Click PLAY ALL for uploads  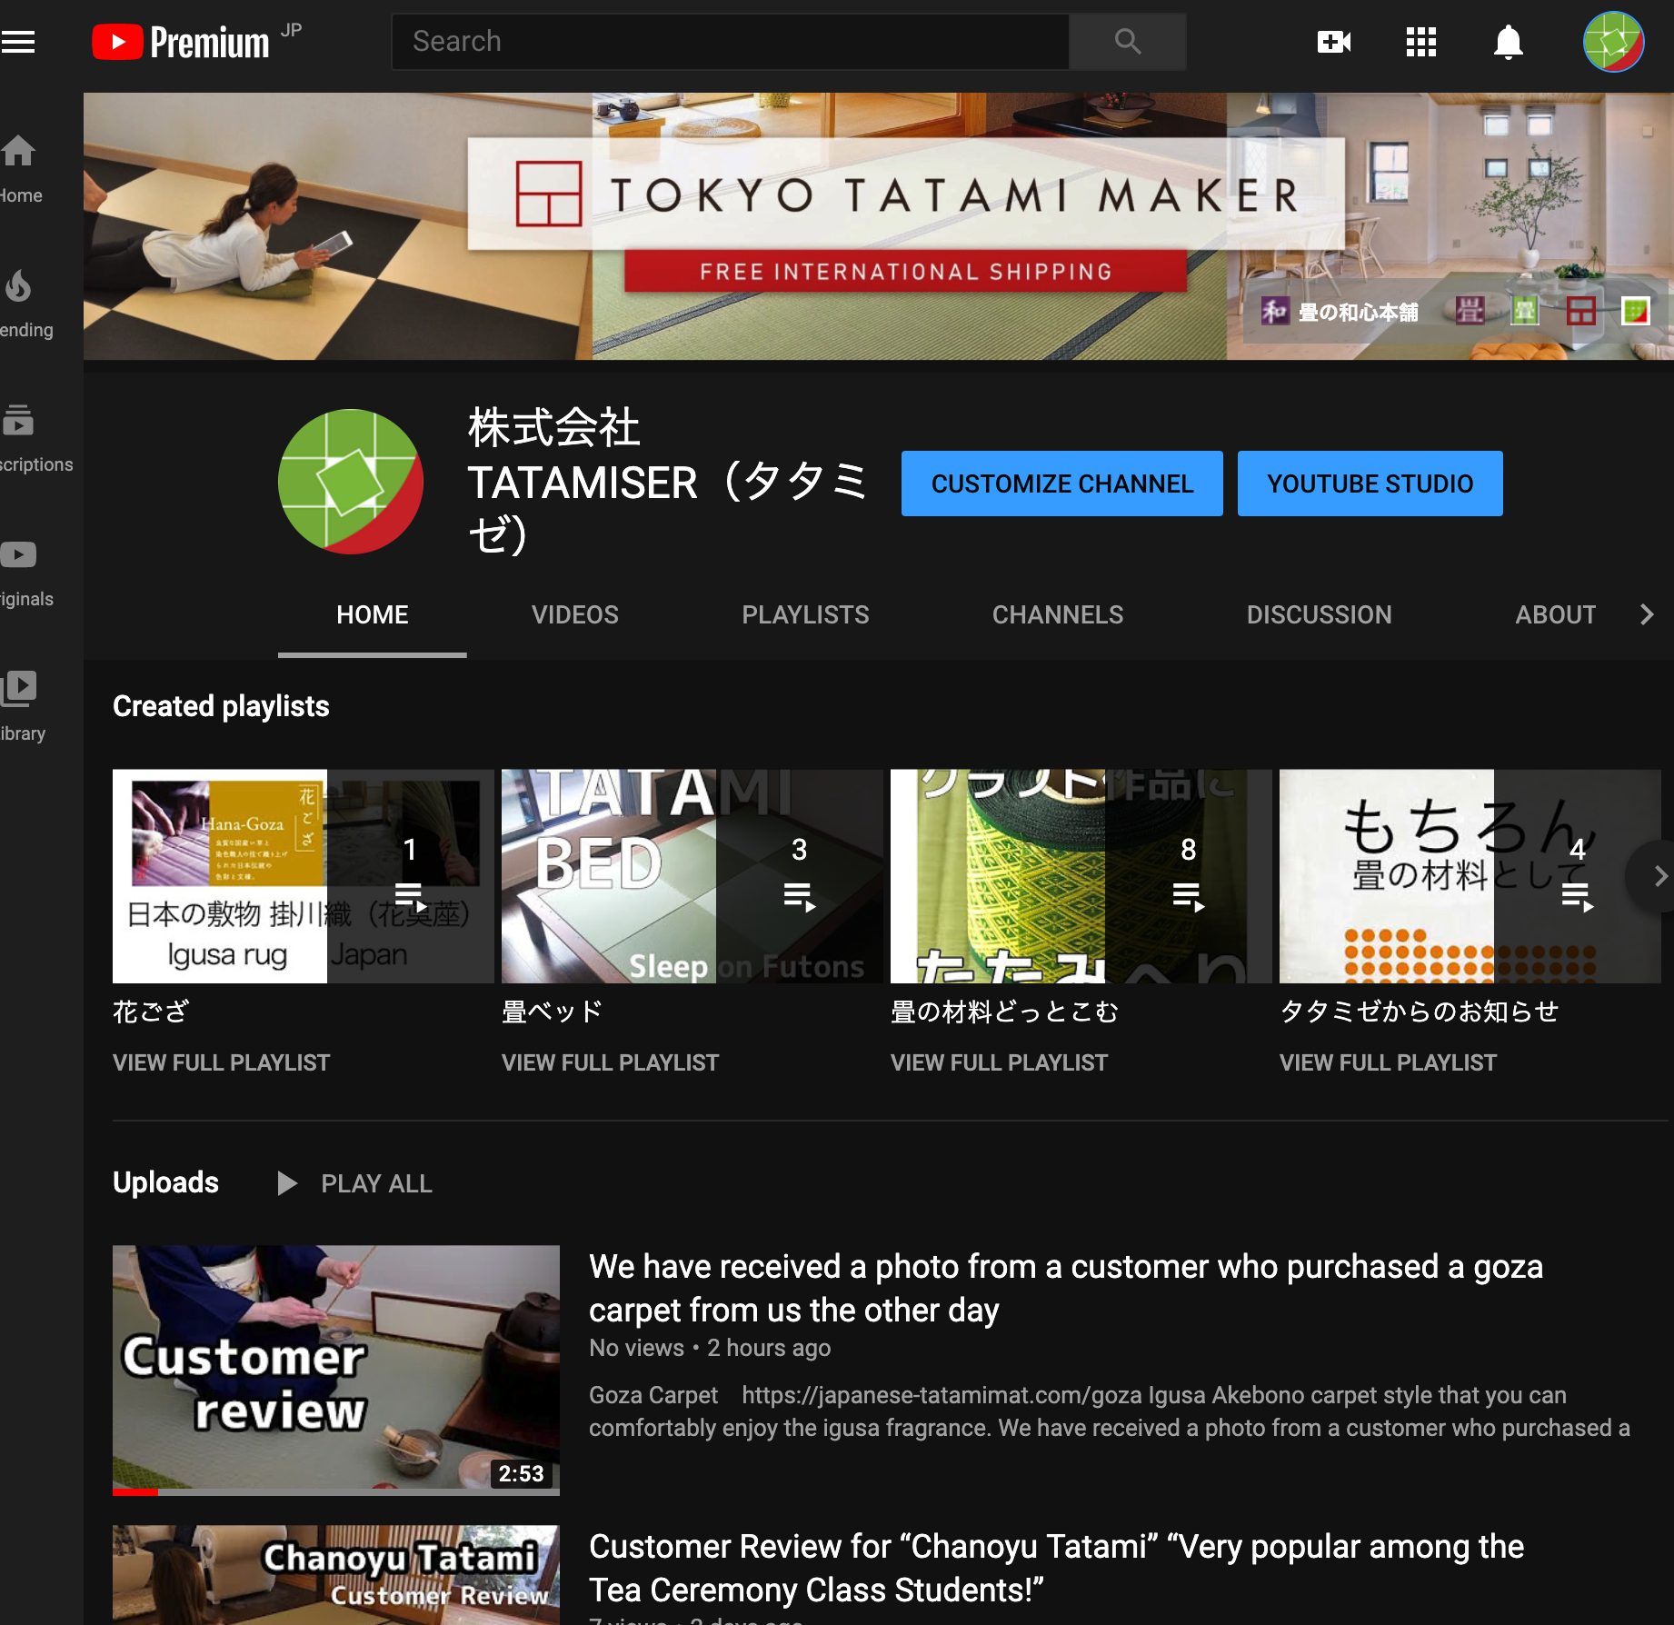tap(355, 1183)
